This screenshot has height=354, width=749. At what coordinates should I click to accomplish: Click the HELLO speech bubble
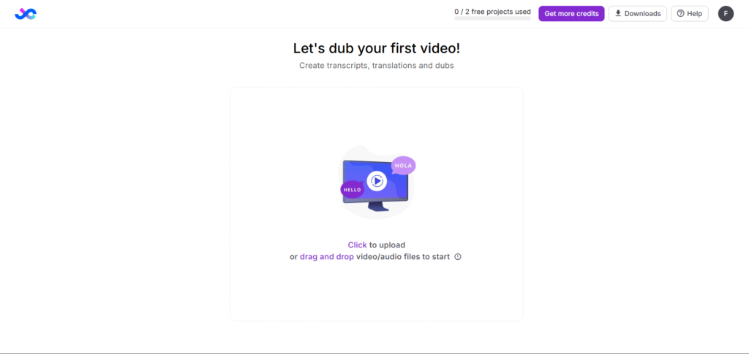pyautogui.click(x=353, y=190)
